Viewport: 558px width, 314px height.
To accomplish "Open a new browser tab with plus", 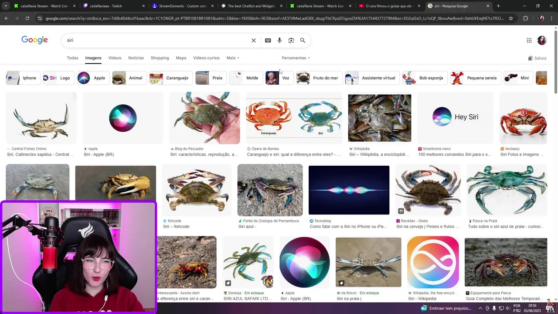I will (498, 6).
